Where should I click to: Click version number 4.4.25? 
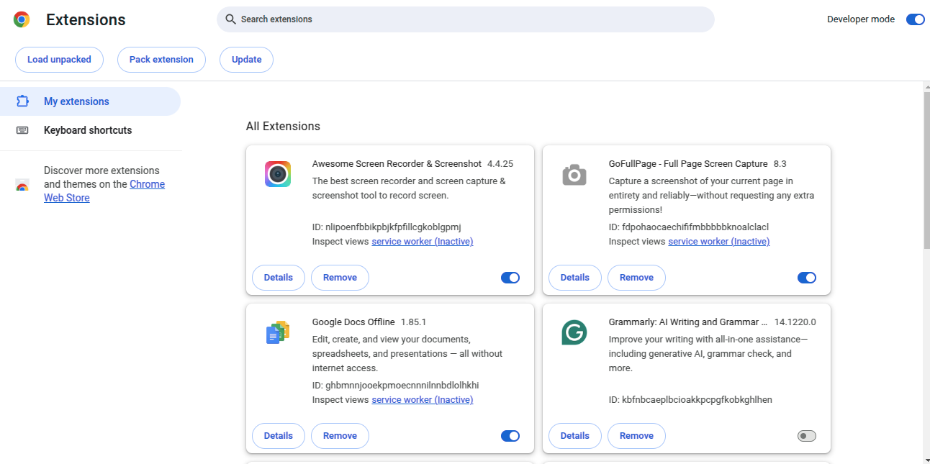click(500, 164)
